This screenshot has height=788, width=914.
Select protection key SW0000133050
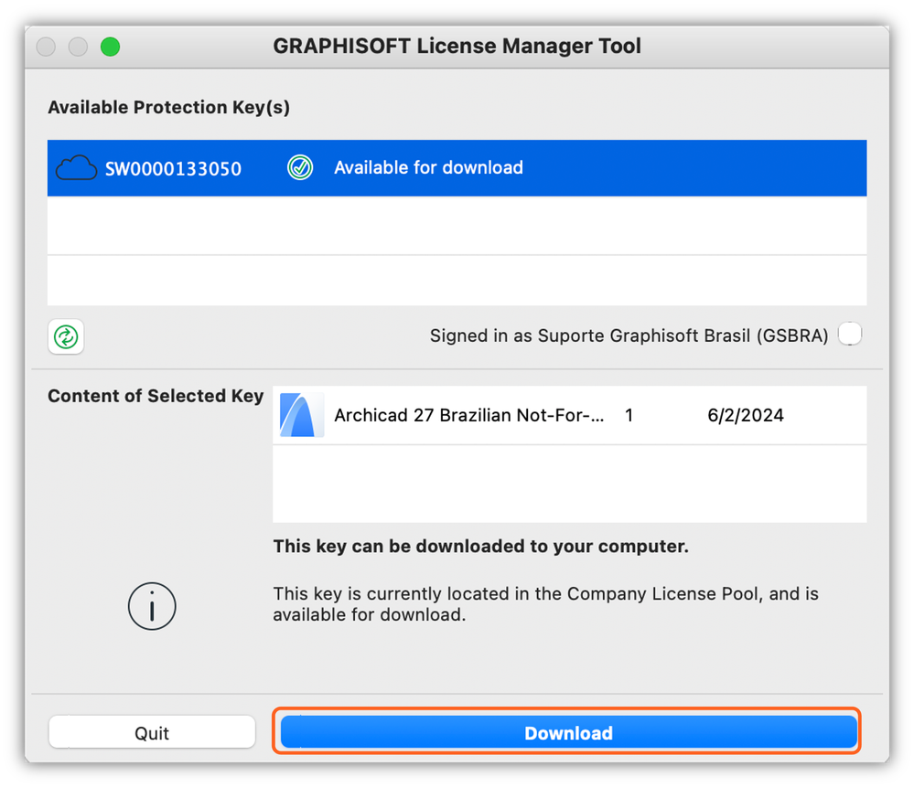pyautogui.click(x=457, y=167)
